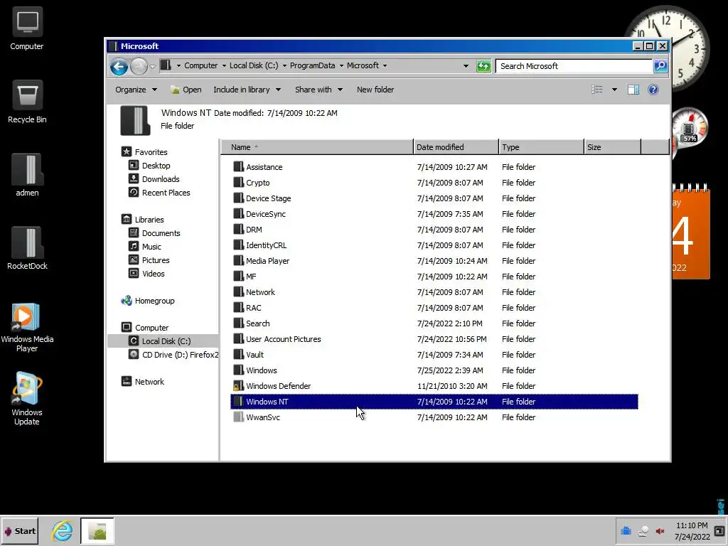
Task: Open Windows Update desktop shortcut
Action: pos(27,399)
